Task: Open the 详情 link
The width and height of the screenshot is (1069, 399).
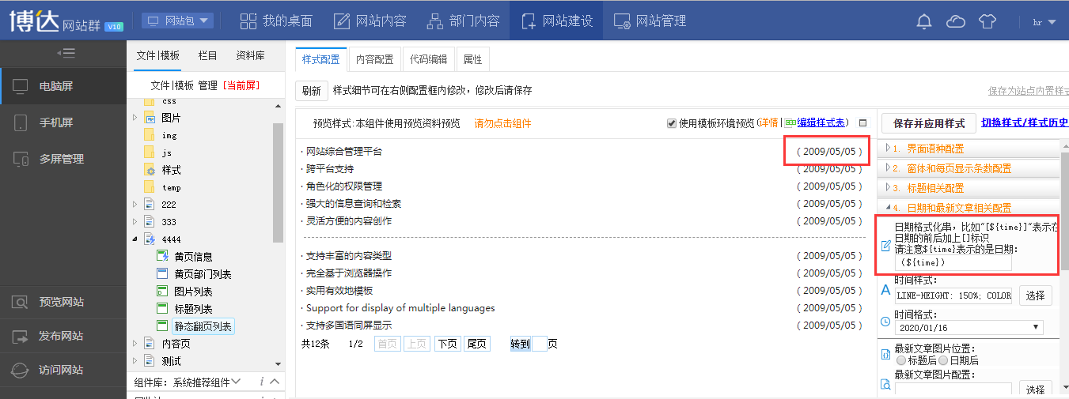Action: (x=769, y=122)
